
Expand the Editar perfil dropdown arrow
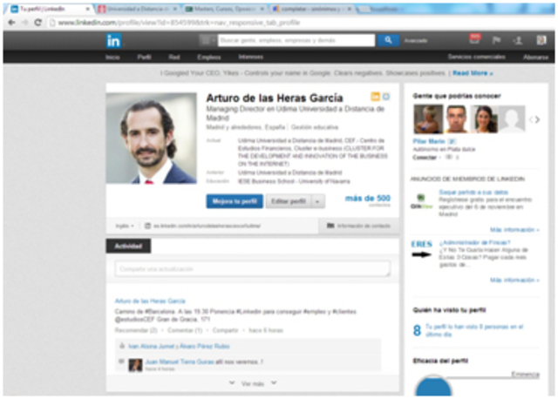(317, 201)
